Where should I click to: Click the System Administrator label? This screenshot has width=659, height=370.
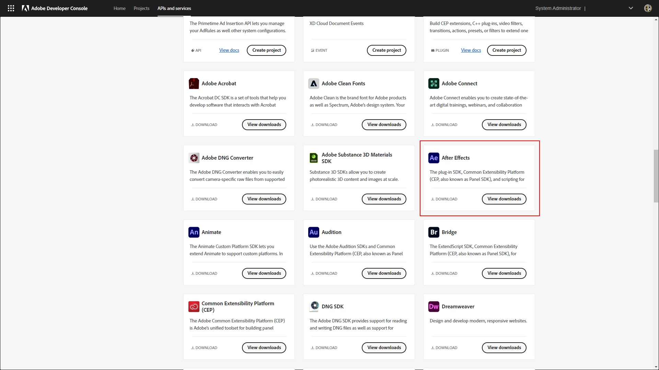558,8
